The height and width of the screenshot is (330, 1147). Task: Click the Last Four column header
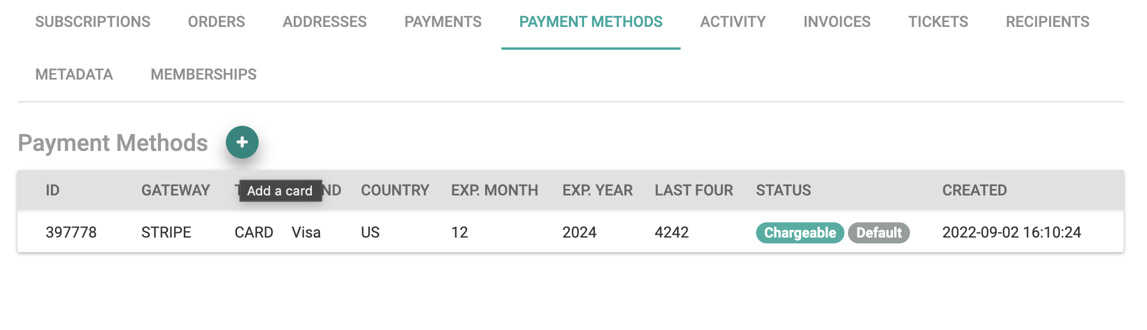(693, 191)
